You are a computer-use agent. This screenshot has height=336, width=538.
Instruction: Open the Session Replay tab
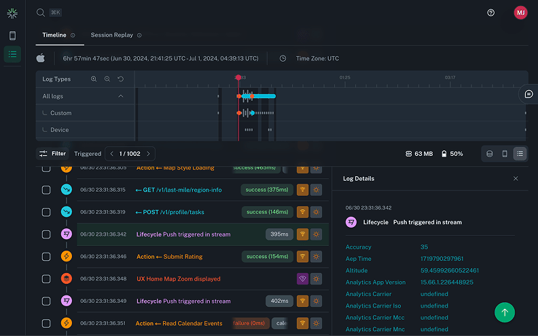tap(111, 35)
